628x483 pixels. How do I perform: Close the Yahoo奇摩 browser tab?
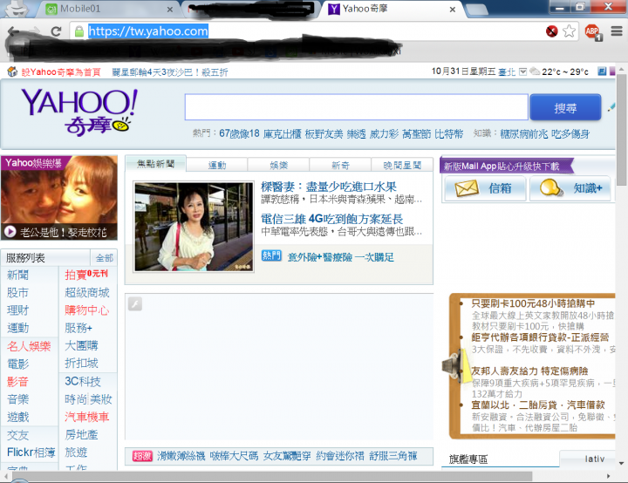[x=453, y=10]
